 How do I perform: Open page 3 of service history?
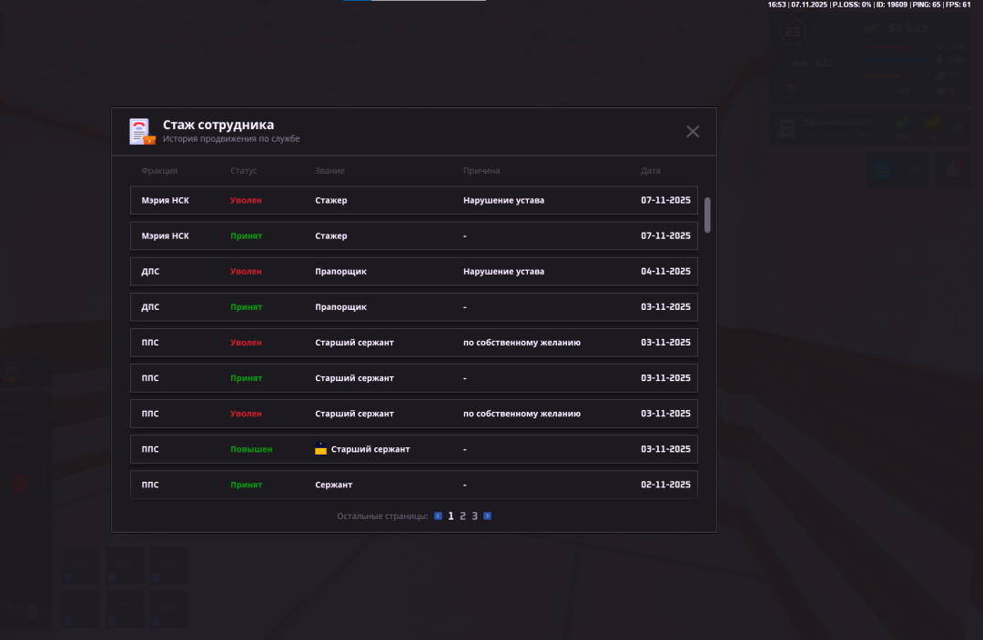[474, 516]
